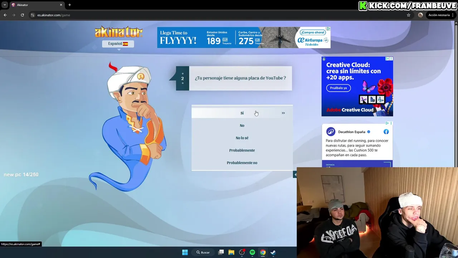
Task: Click the Decathlon verified badge
Action: coord(369,132)
